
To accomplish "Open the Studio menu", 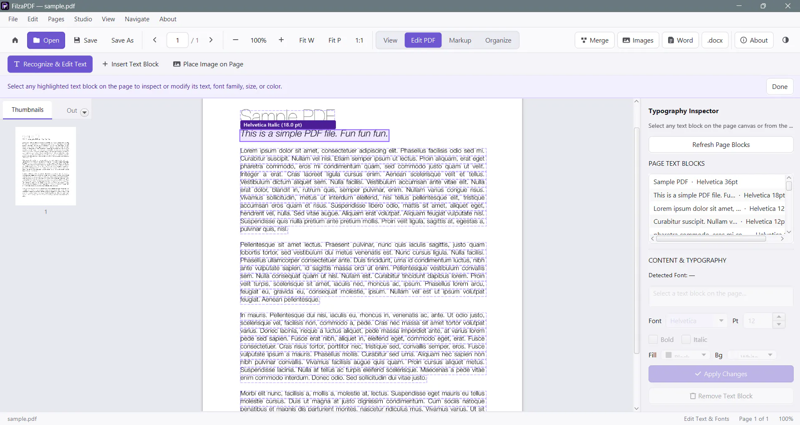I will pyautogui.click(x=83, y=19).
